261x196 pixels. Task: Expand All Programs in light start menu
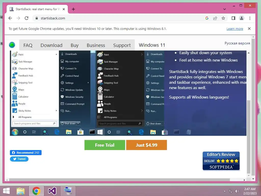point(25,117)
